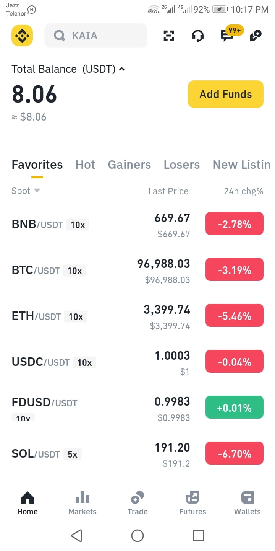Screen dimensions: 275x551
Task: Toggle the Total Balance visibility caret
Action: pyautogui.click(x=122, y=69)
